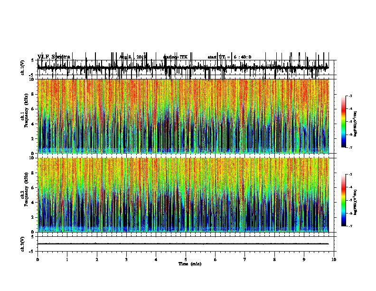Click time axis tick label "7"
The height and width of the screenshot is (291, 376).
point(245,260)
